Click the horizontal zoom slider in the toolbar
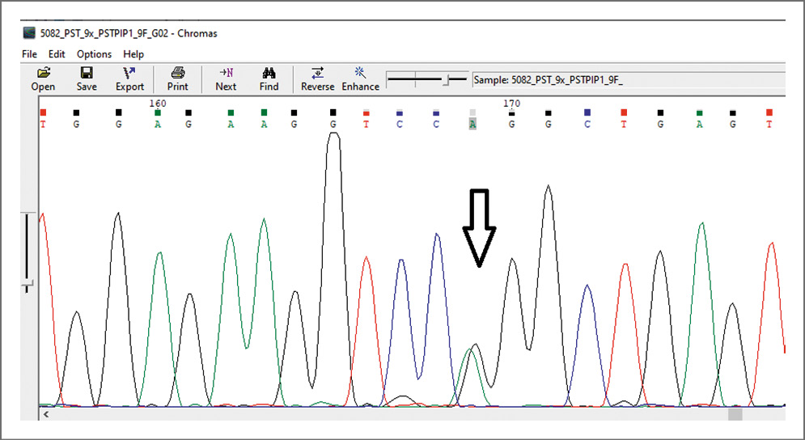Image resolution: width=805 pixels, height=440 pixels. click(445, 79)
